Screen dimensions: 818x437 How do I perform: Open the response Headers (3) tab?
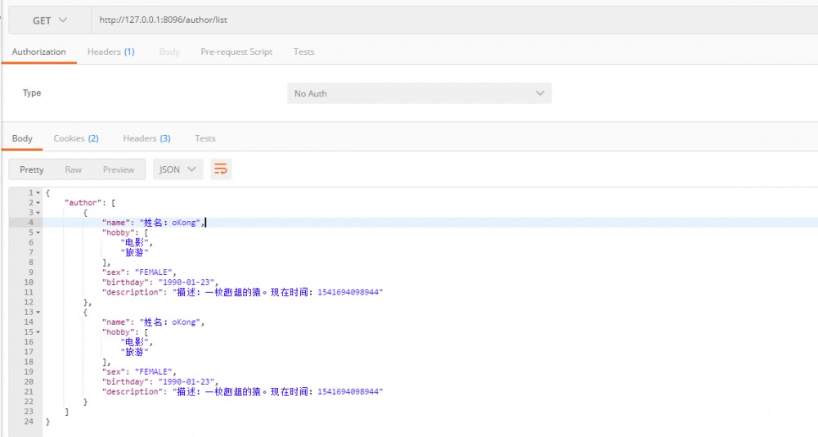click(146, 138)
